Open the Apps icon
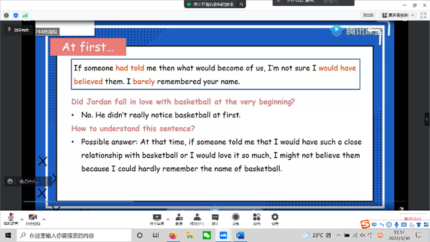The width and height of the screenshot is (430, 242). coord(257,219)
